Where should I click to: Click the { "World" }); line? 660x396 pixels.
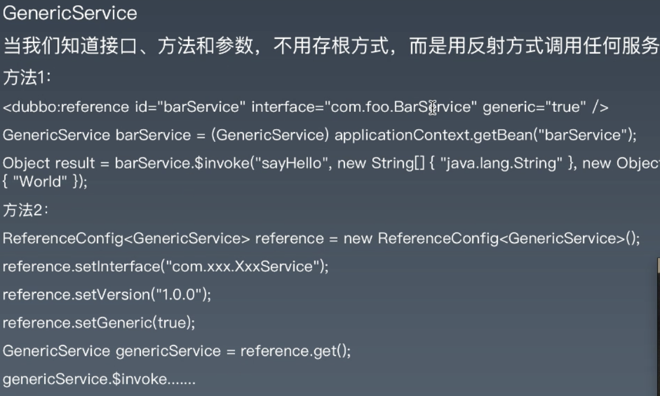pos(45,182)
